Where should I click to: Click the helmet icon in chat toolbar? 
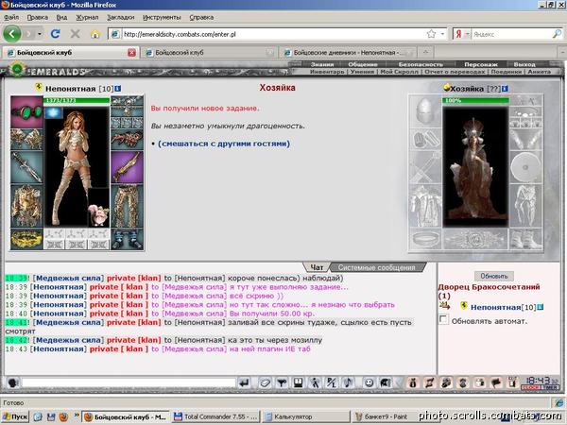click(x=385, y=382)
